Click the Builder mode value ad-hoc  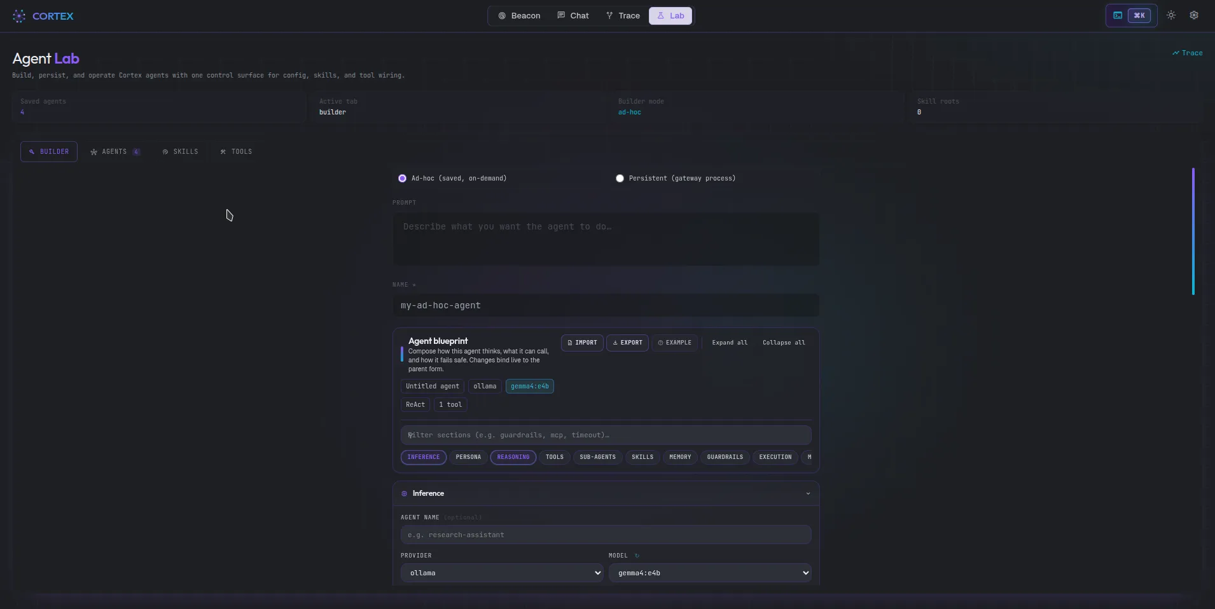pyautogui.click(x=630, y=113)
